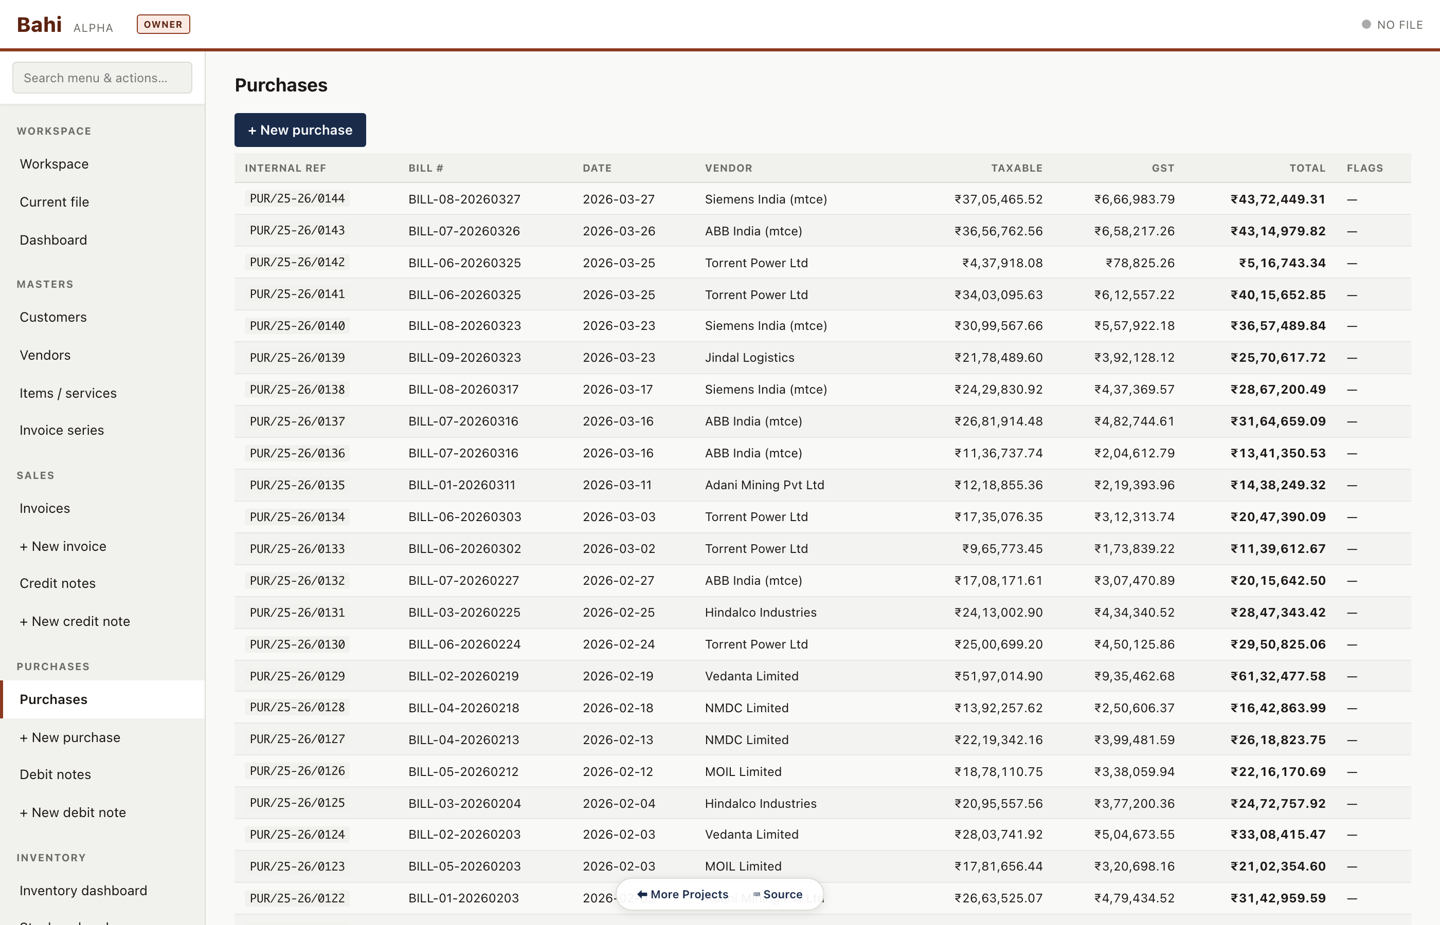This screenshot has width=1440, height=925.
Task: Open Debit notes in the sidebar
Action: point(56,774)
